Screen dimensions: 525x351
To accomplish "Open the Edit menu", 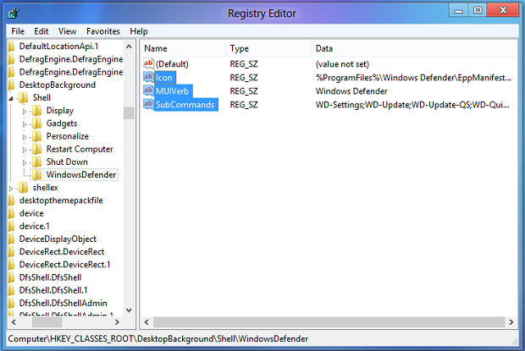I will point(41,31).
